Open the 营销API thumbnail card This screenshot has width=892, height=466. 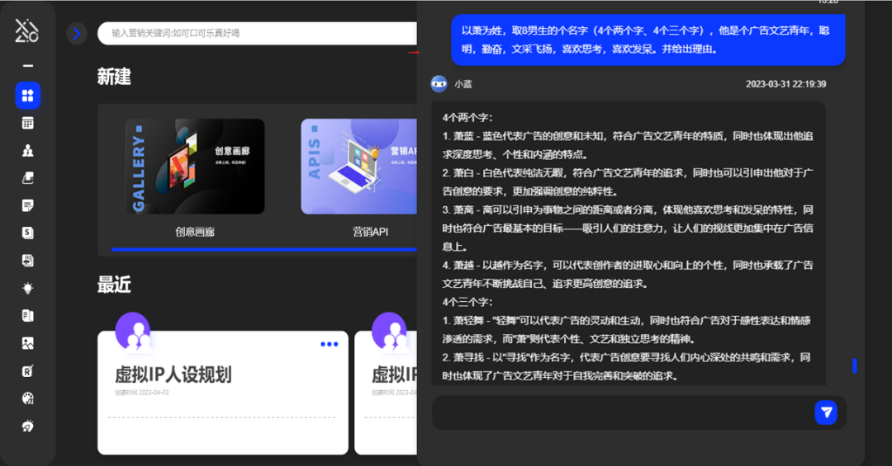click(359, 167)
